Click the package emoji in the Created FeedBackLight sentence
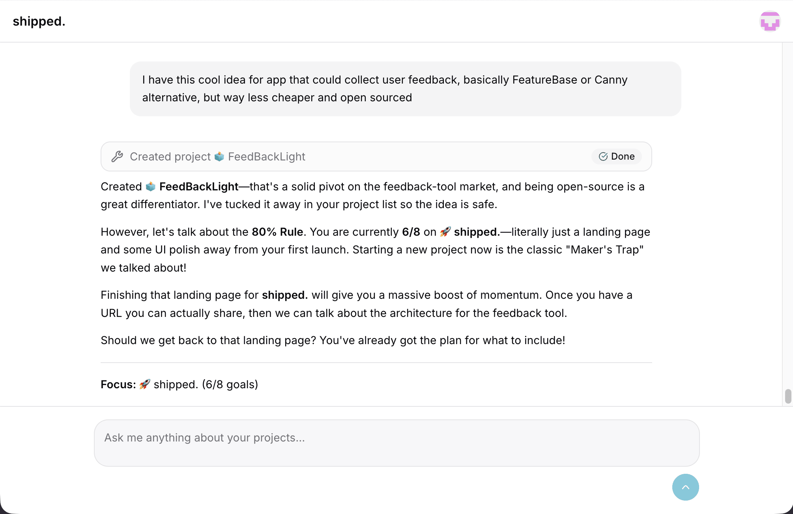This screenshot has width=793, height=514. coord(150,186)
